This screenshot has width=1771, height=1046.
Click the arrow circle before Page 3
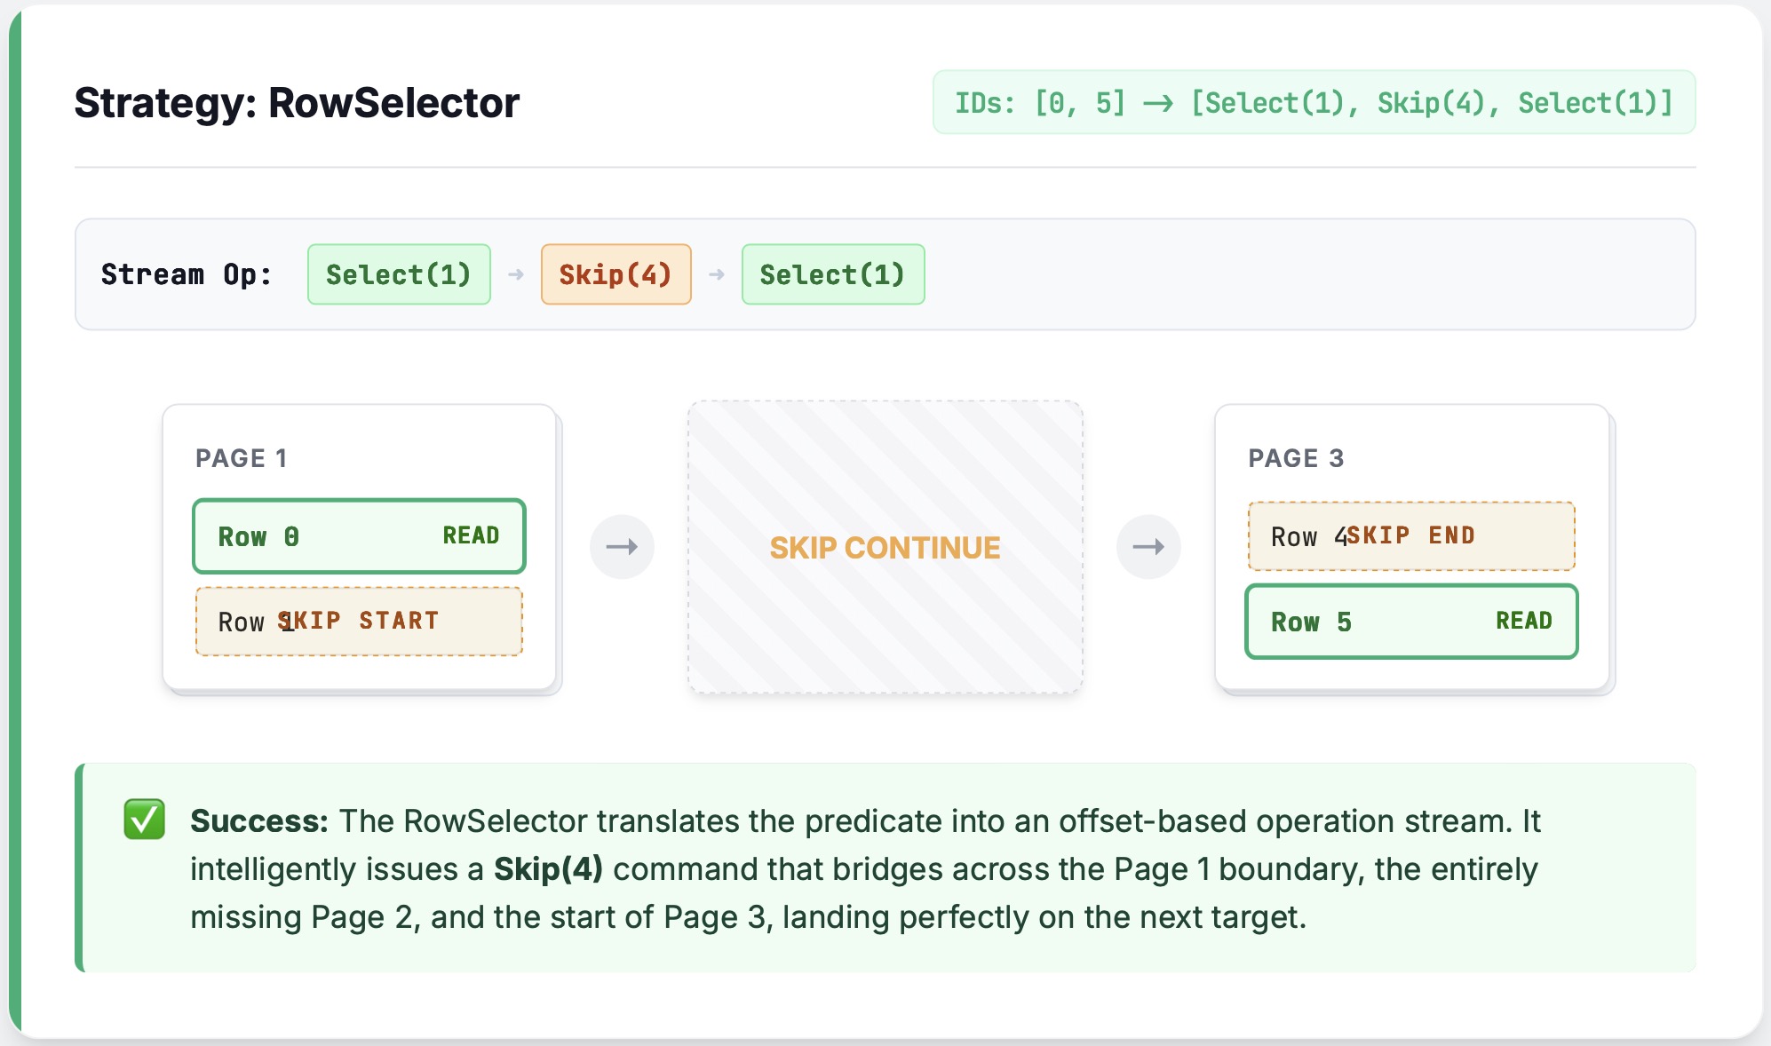click(x=1148, y=547)
